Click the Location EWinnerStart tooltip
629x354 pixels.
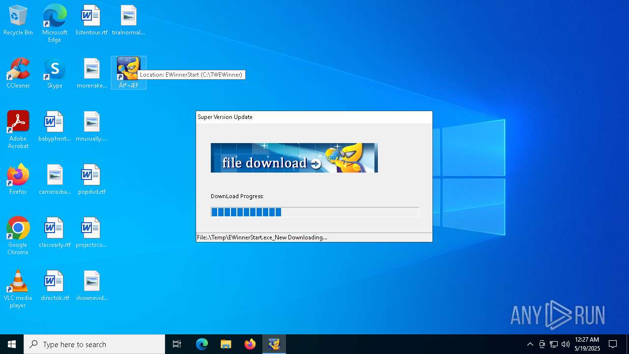[191, 75]
